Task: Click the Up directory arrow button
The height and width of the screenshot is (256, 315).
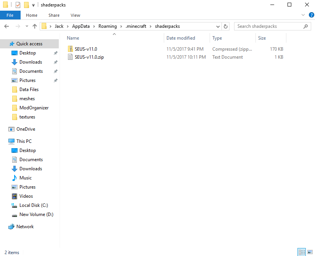Action: pos(35,26)
